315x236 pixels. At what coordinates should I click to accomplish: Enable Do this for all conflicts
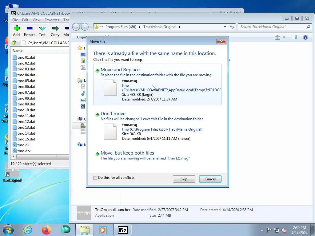coord(95,178)
